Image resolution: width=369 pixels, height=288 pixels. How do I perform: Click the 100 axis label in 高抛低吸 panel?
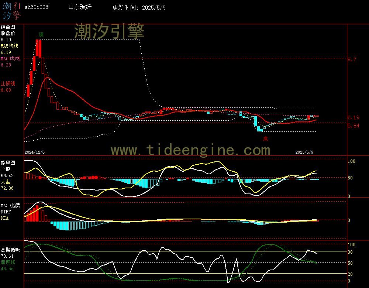(x=351, y=245)
